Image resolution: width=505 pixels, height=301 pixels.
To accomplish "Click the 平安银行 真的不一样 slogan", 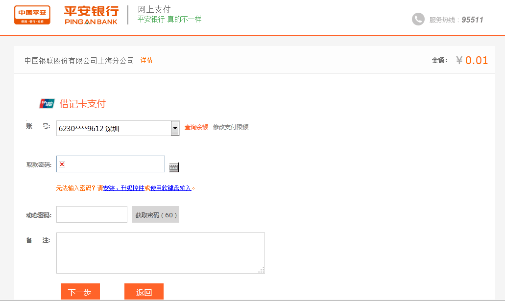I will click(169, 19).
